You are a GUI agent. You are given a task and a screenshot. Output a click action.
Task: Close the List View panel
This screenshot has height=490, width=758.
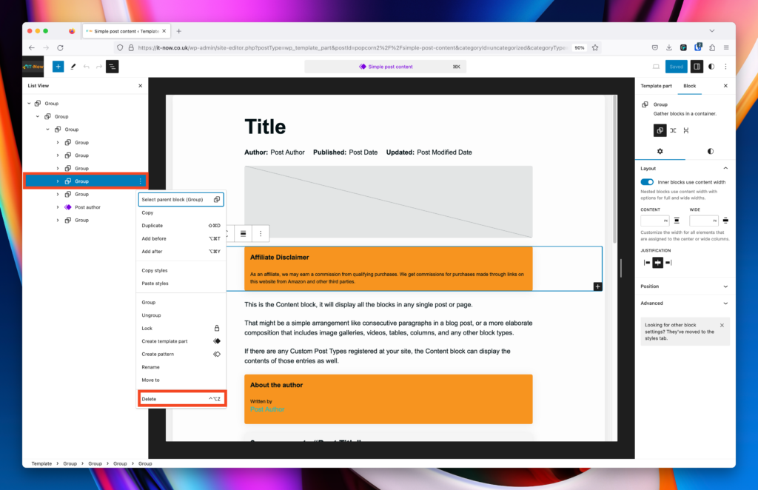(140, 86)
